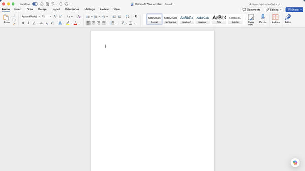
Task: Open the document title Saved dropdown
Action: pyautogui.click(x=170, y=4)
